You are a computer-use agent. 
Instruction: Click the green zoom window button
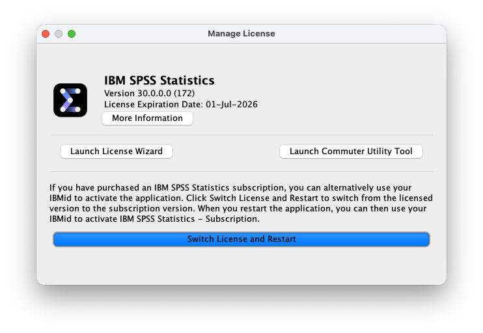click(72, 34)
